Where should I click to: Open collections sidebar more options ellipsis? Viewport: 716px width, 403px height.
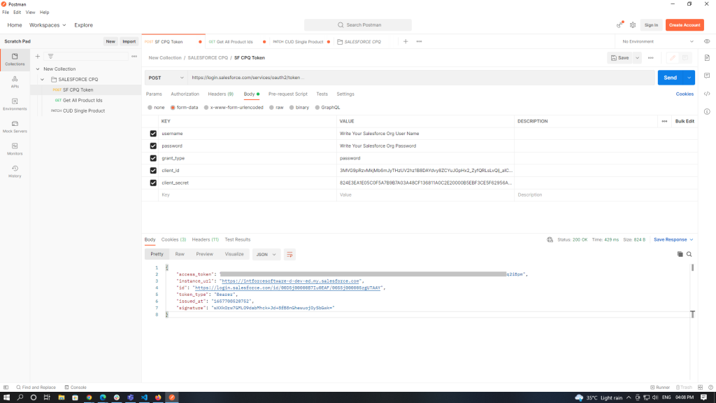(134, 56)
